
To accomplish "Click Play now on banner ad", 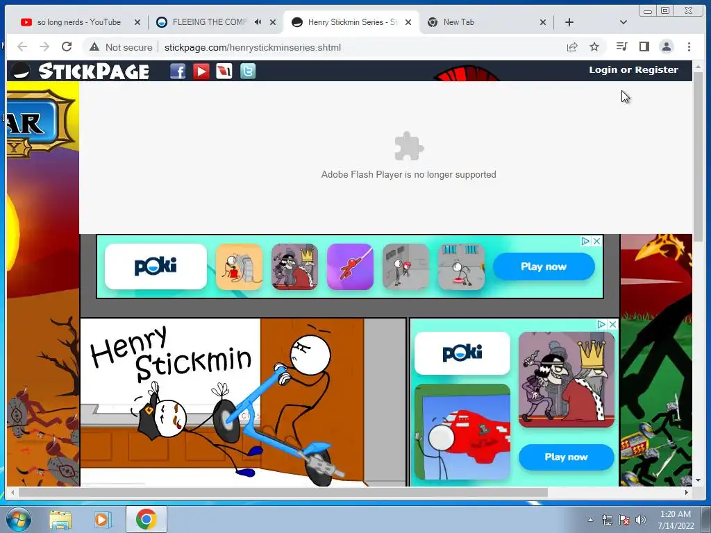I will tap(544, 266).
